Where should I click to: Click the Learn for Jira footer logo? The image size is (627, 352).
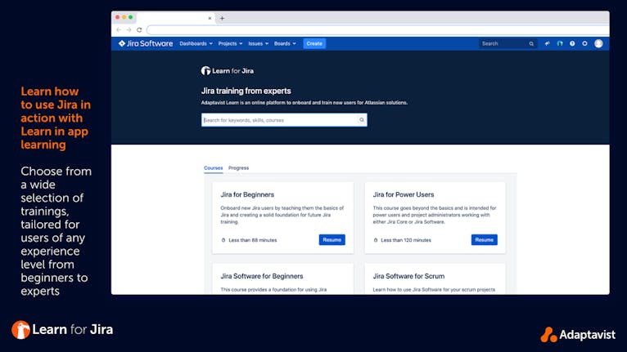pos(62,330)
